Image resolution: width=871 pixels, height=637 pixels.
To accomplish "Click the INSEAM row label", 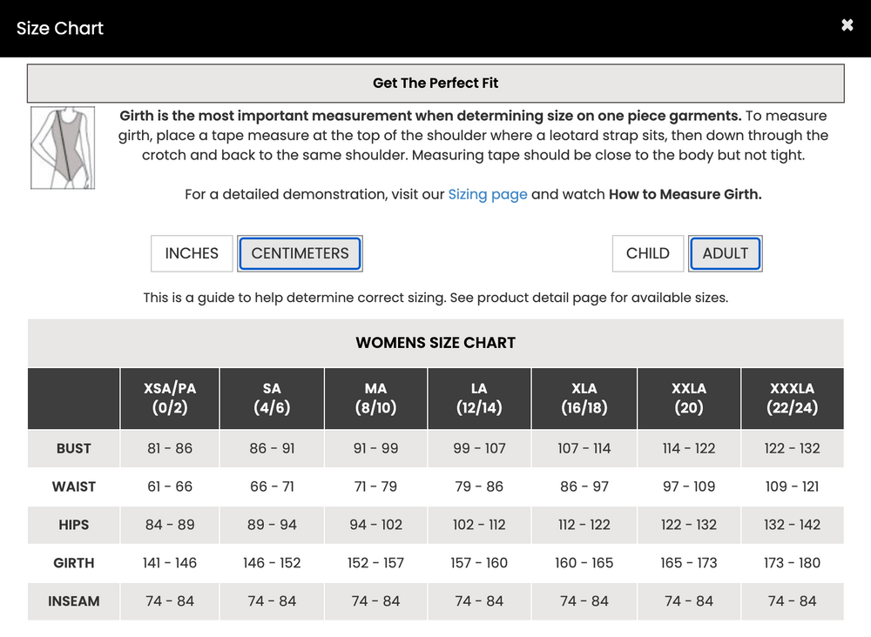I will point(74,601).
